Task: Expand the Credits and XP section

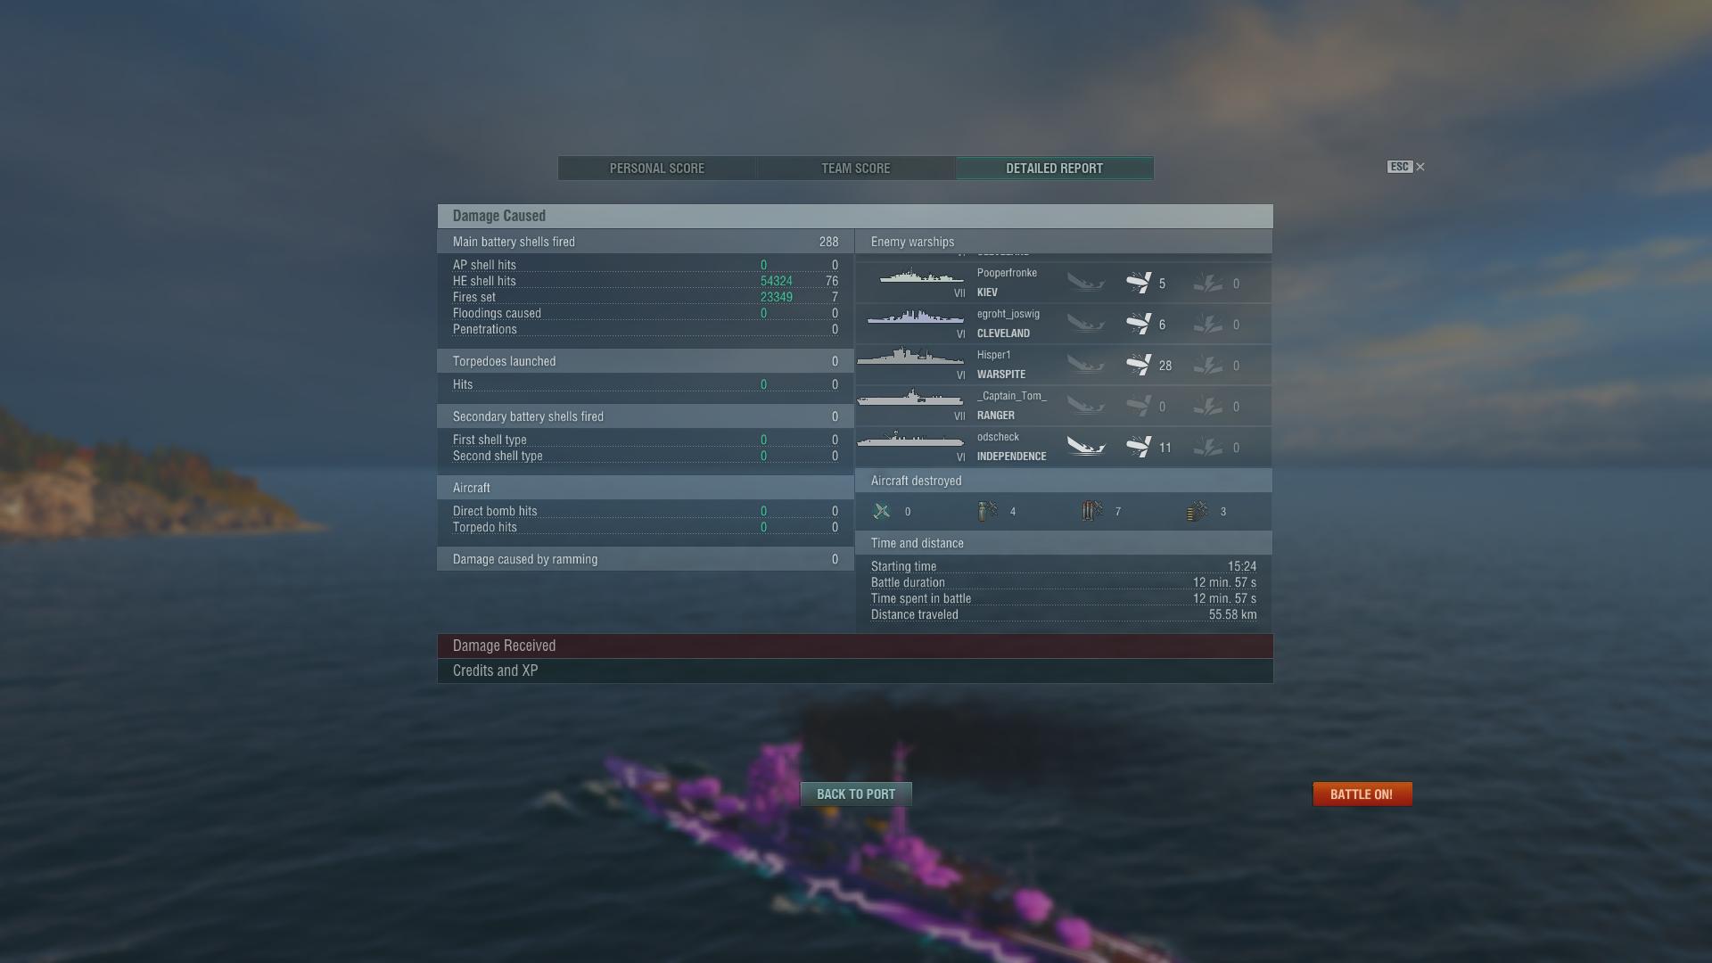Action: [x=855, y=671]
